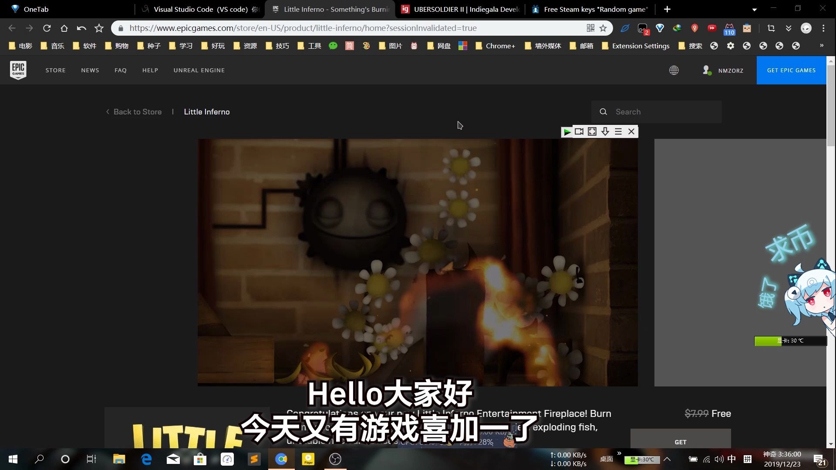This screenshot has height=470, width=836.
Task: Show more bookmarks overflow chevron
Action: (x=822, y=45)
